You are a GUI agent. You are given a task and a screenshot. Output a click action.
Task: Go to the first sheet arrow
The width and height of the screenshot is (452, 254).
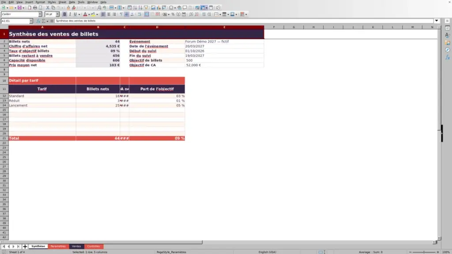click(4, 247)
